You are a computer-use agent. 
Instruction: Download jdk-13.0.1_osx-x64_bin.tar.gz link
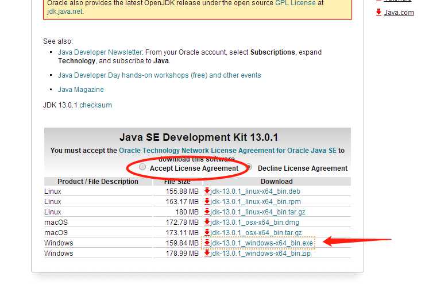point(256,232)
